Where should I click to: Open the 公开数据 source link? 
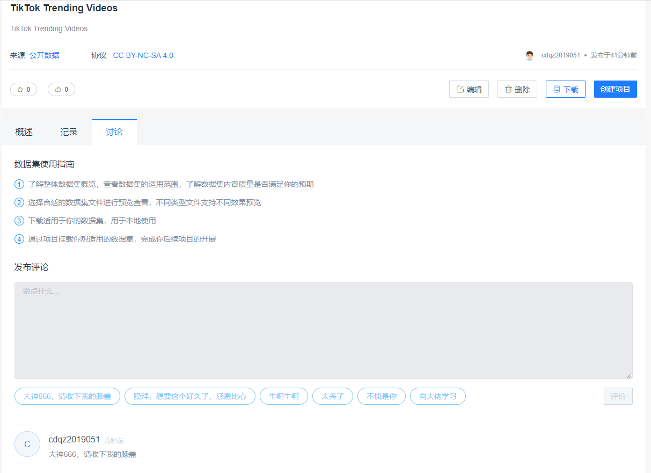45,55
